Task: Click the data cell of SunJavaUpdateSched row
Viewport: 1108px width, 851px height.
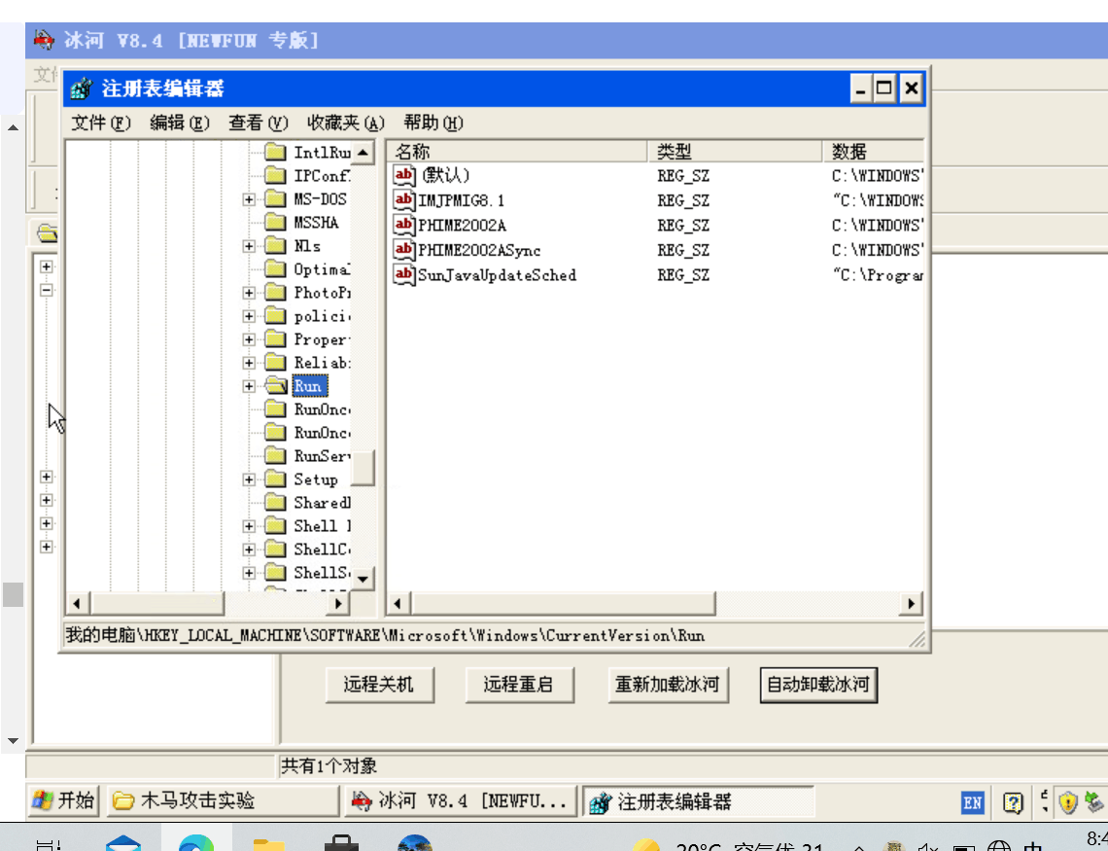Action: (878, 275)
